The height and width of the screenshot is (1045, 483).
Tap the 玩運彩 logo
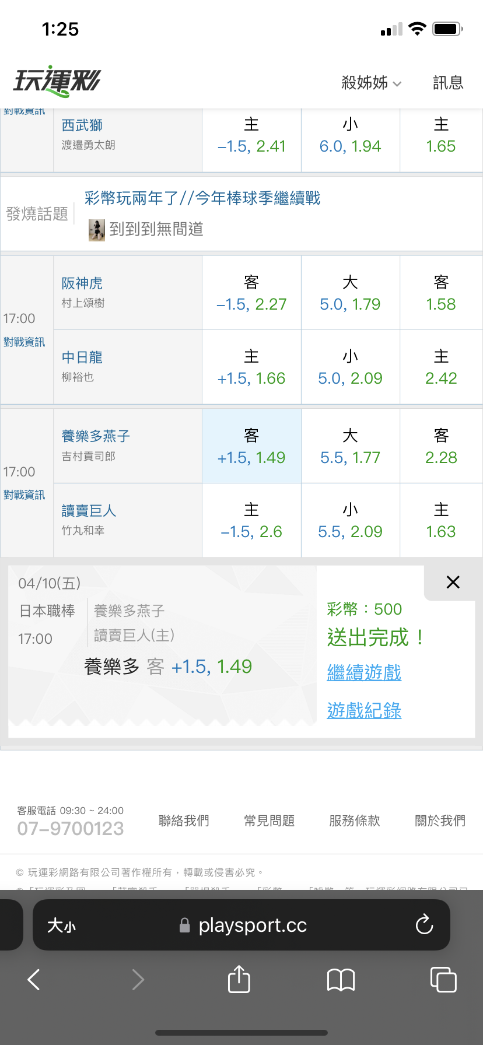click(x=57, y=82)
